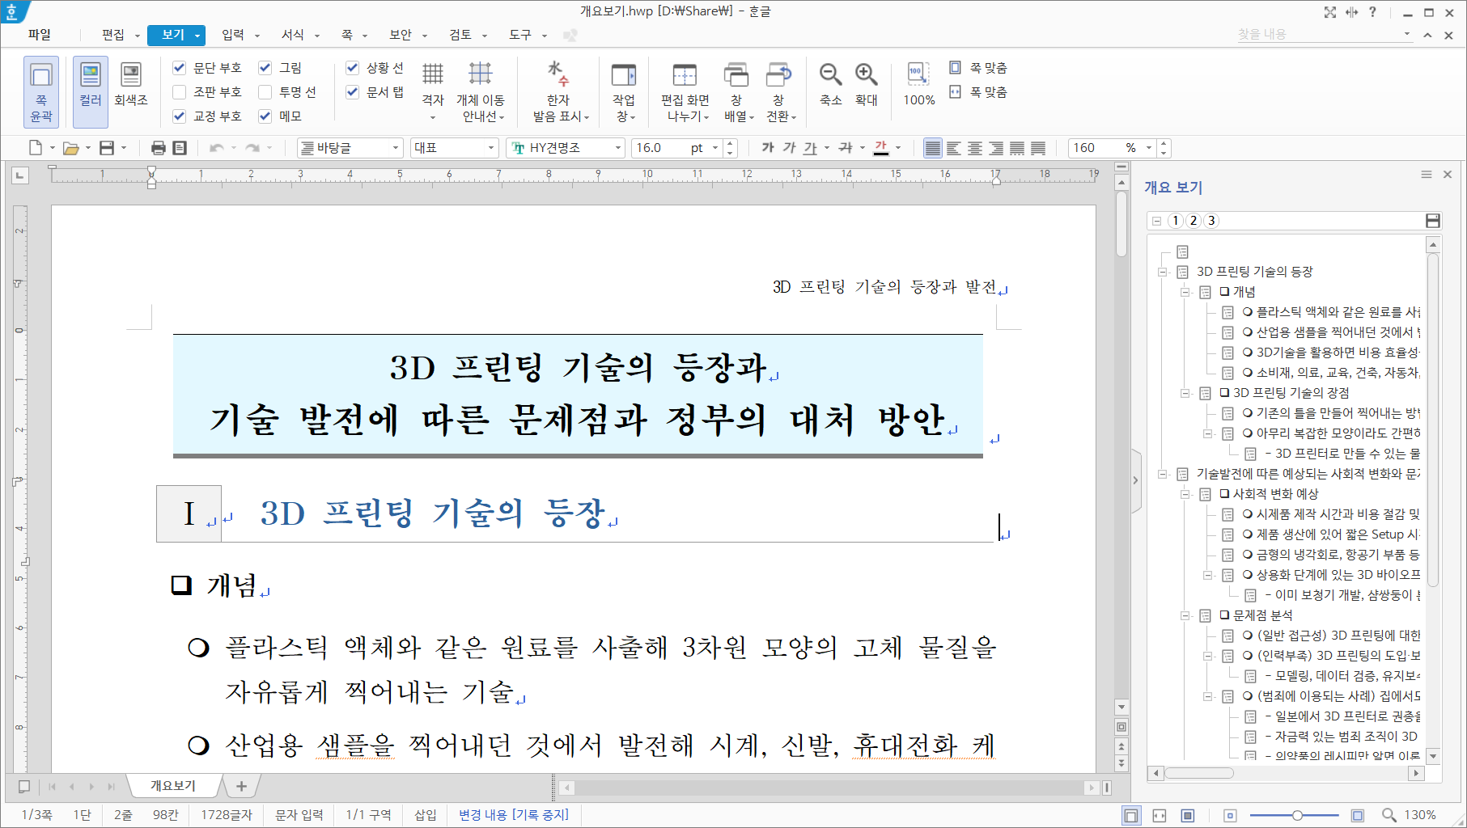The height and width of the screenshot is (828, 1467).
Task: Open the font color 가 swatch
Action: coord(882,148)
